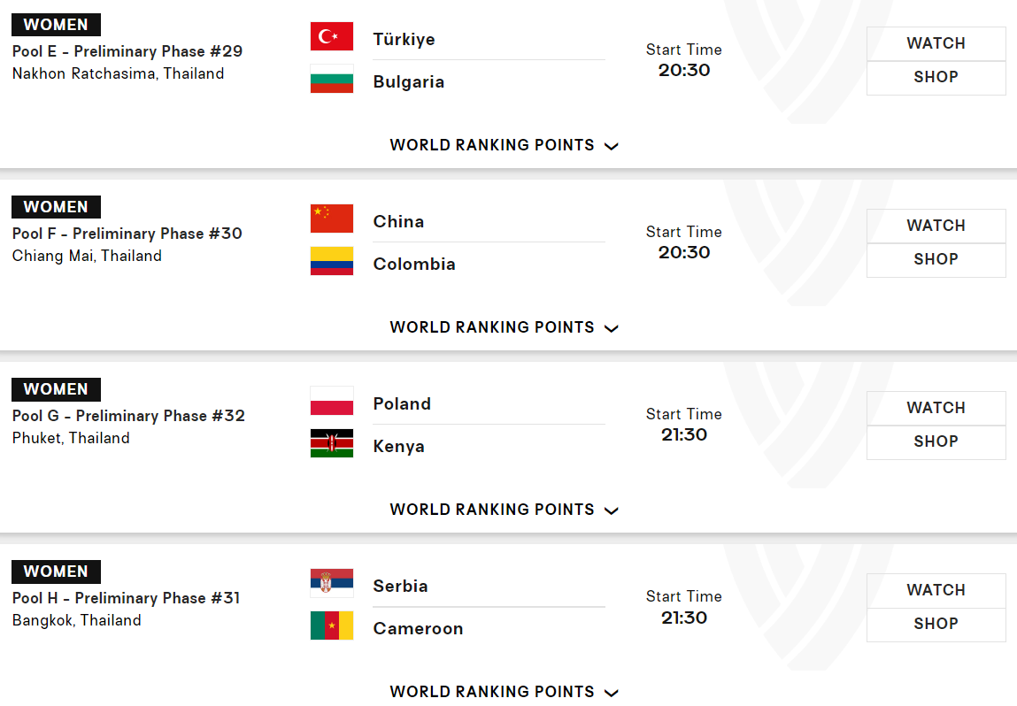Click the Women tag on Pool G match
Viewport: 1017px width, 706px height.
coord(56,389)
